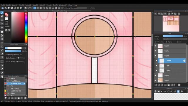Adjust the brush size slider bar

pyautogui.click(x=13, y=48)
